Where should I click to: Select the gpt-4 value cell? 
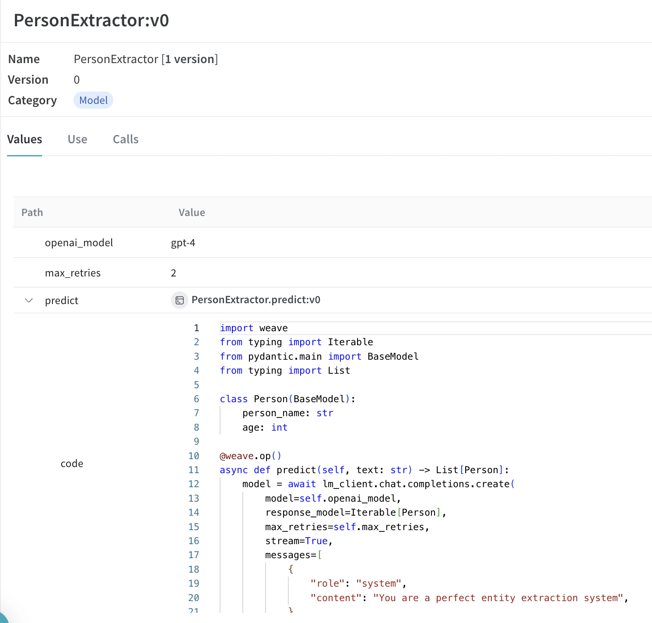[x=182, y=242]
